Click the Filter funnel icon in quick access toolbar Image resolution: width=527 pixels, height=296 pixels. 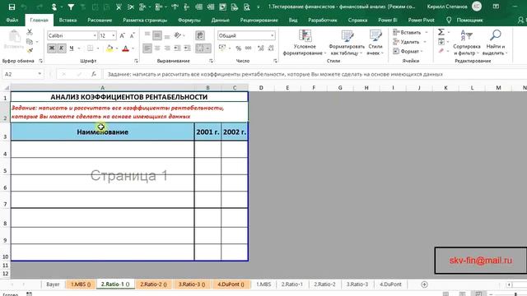point(71,7)
